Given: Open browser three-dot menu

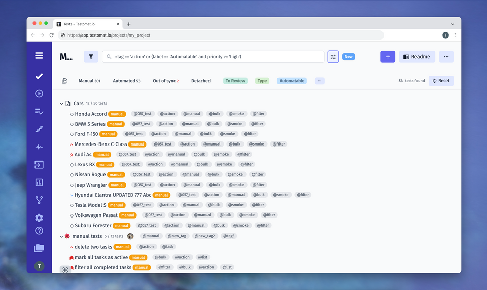Looking at the screenshot, I should (455, 35).
